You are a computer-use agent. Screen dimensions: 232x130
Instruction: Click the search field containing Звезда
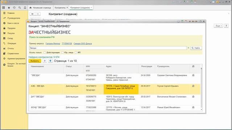[108, 48]
